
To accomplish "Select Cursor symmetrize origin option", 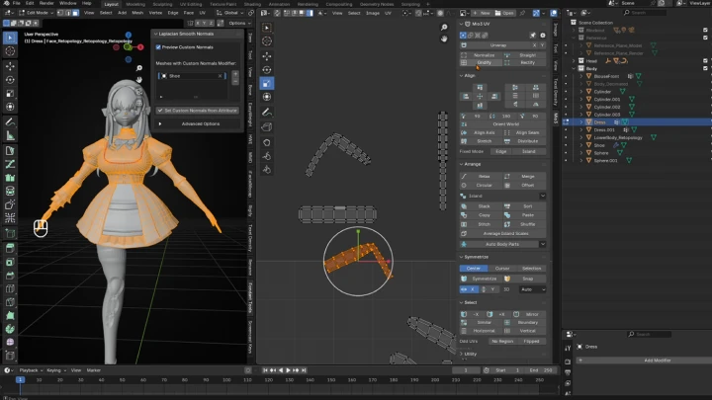I will 502,268.
